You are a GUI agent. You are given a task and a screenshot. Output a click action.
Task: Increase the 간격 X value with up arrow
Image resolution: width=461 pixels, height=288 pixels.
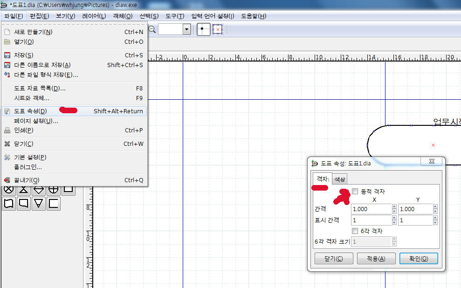tap(394, 207)
